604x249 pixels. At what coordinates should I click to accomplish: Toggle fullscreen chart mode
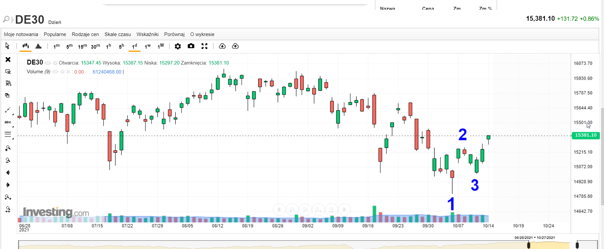coord(204,46)
